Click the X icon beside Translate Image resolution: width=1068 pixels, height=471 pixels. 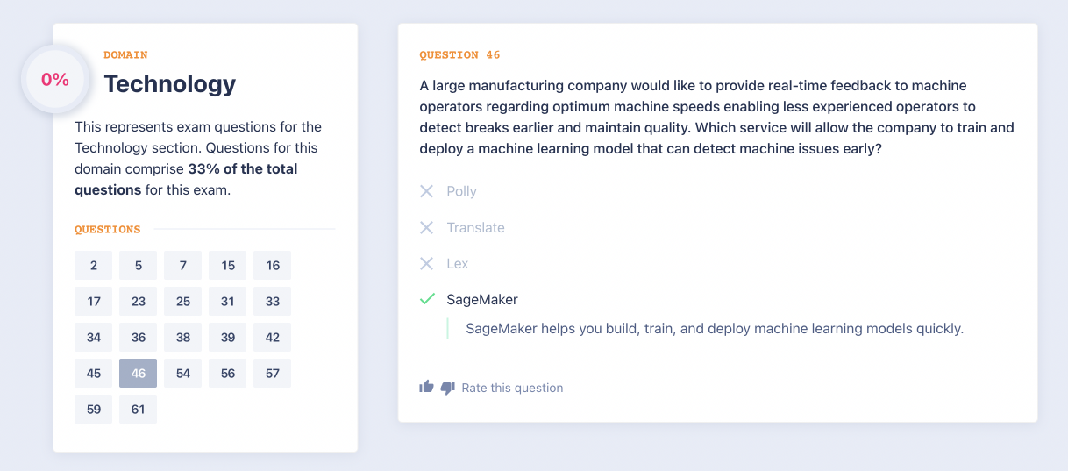click(427, 227)
